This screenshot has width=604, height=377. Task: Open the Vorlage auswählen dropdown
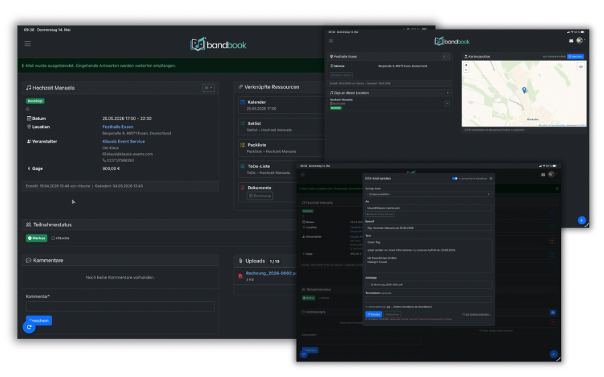click(x=428, y=194)
